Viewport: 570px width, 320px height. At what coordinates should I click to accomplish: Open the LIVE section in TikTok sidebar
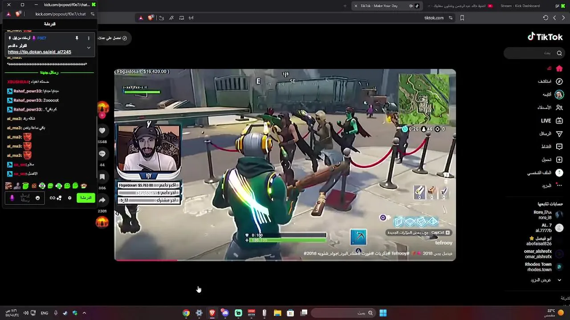click(x=559, y=120)
